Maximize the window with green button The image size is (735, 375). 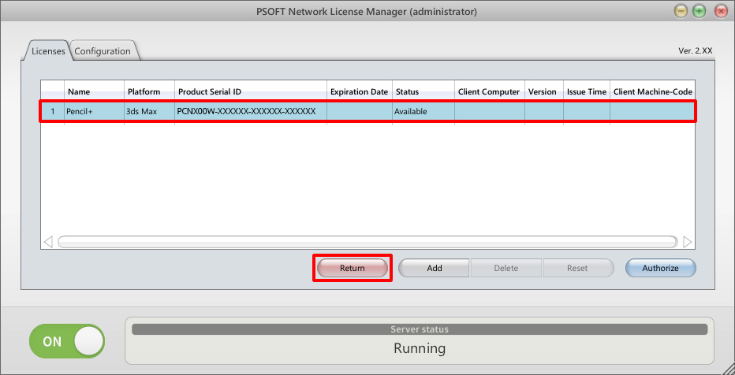[700, 11]
